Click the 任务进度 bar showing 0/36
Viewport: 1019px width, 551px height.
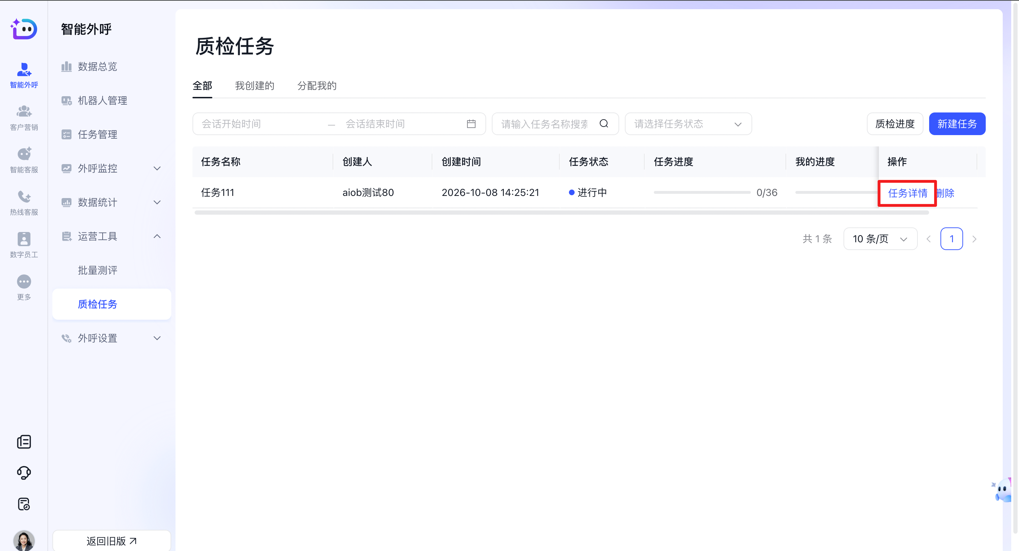point(702,192)
